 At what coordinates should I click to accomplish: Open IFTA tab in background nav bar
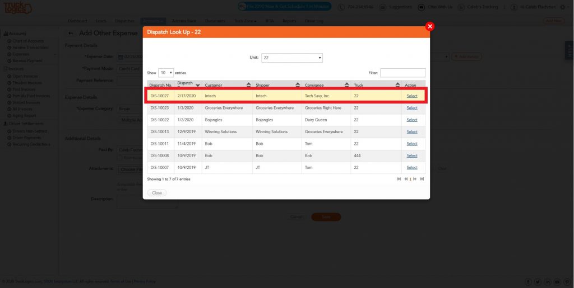tap(270, 21)
